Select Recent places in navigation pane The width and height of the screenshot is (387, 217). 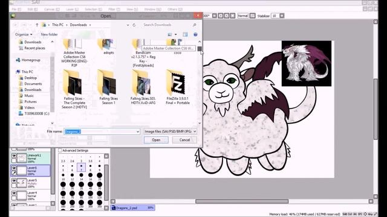34,48
